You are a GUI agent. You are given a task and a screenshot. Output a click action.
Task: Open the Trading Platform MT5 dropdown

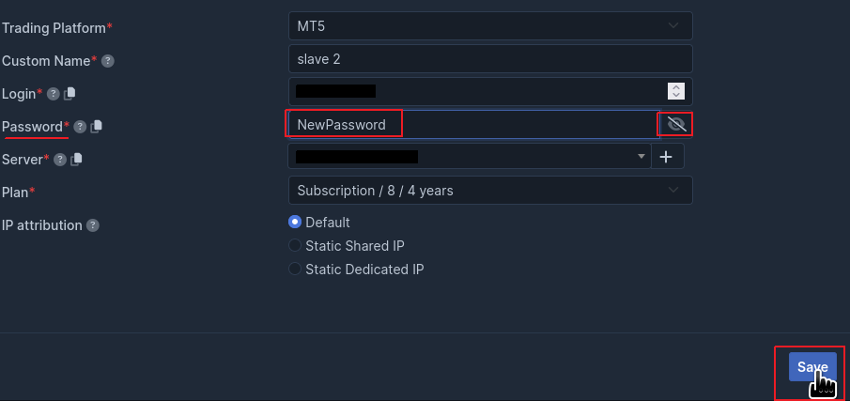click(489, 25)
